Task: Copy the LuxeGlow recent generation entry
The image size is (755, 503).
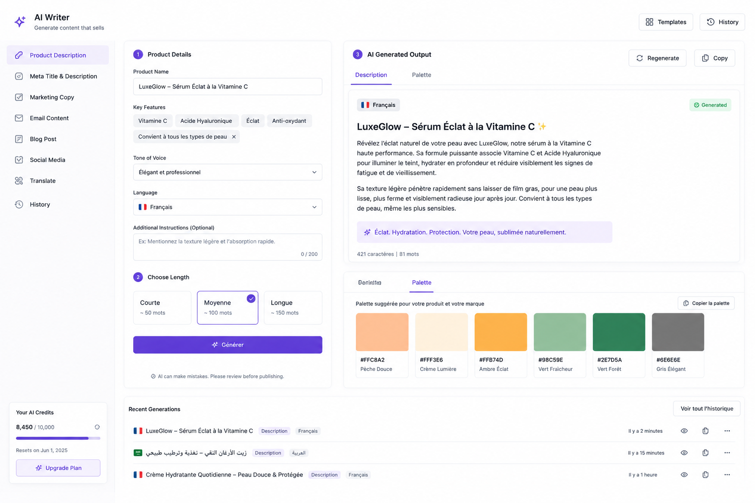Action: point(705,431)
